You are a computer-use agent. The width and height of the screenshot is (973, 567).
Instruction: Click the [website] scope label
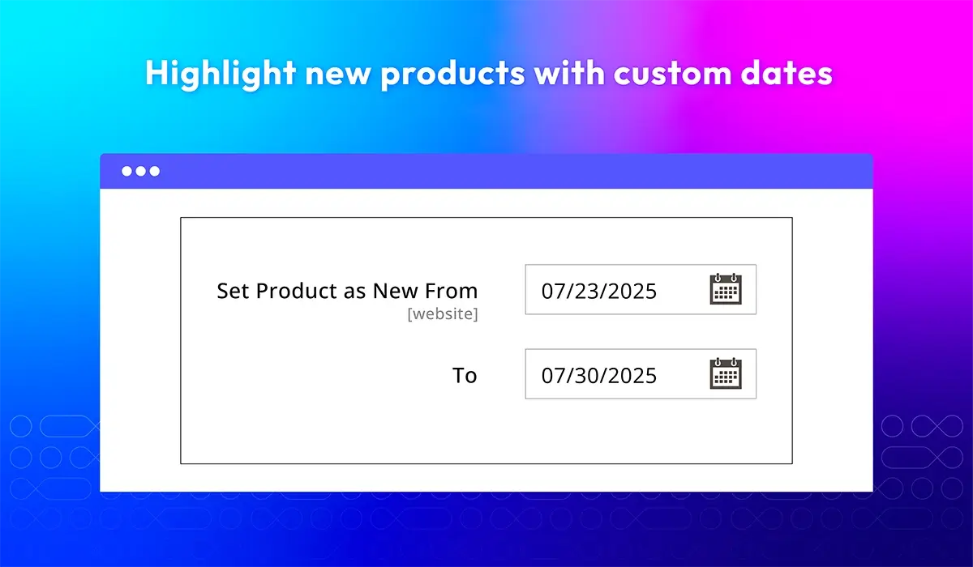(443, 313)
